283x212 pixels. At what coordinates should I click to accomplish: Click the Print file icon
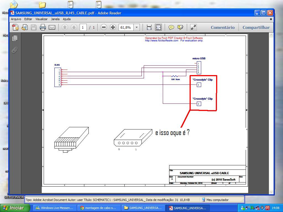point(43,27)
